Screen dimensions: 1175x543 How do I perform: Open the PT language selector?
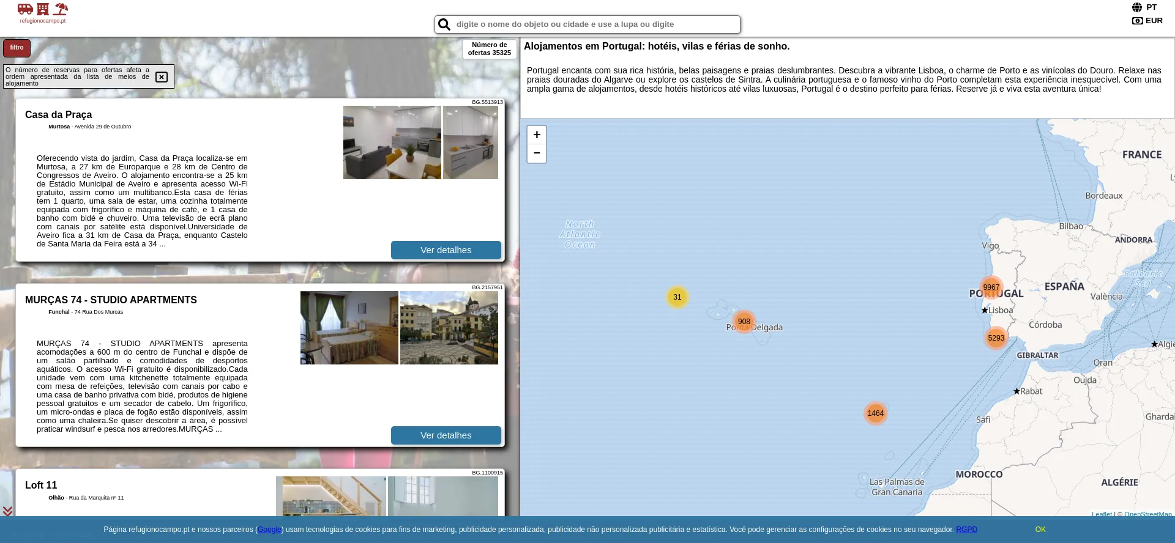click(1144, 7)
